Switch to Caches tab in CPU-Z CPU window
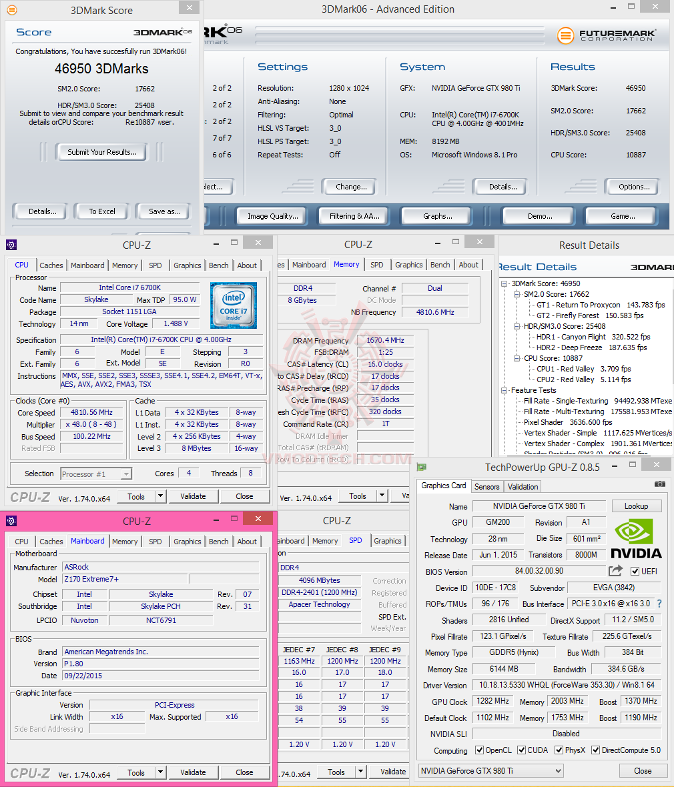 coord(51,265)
